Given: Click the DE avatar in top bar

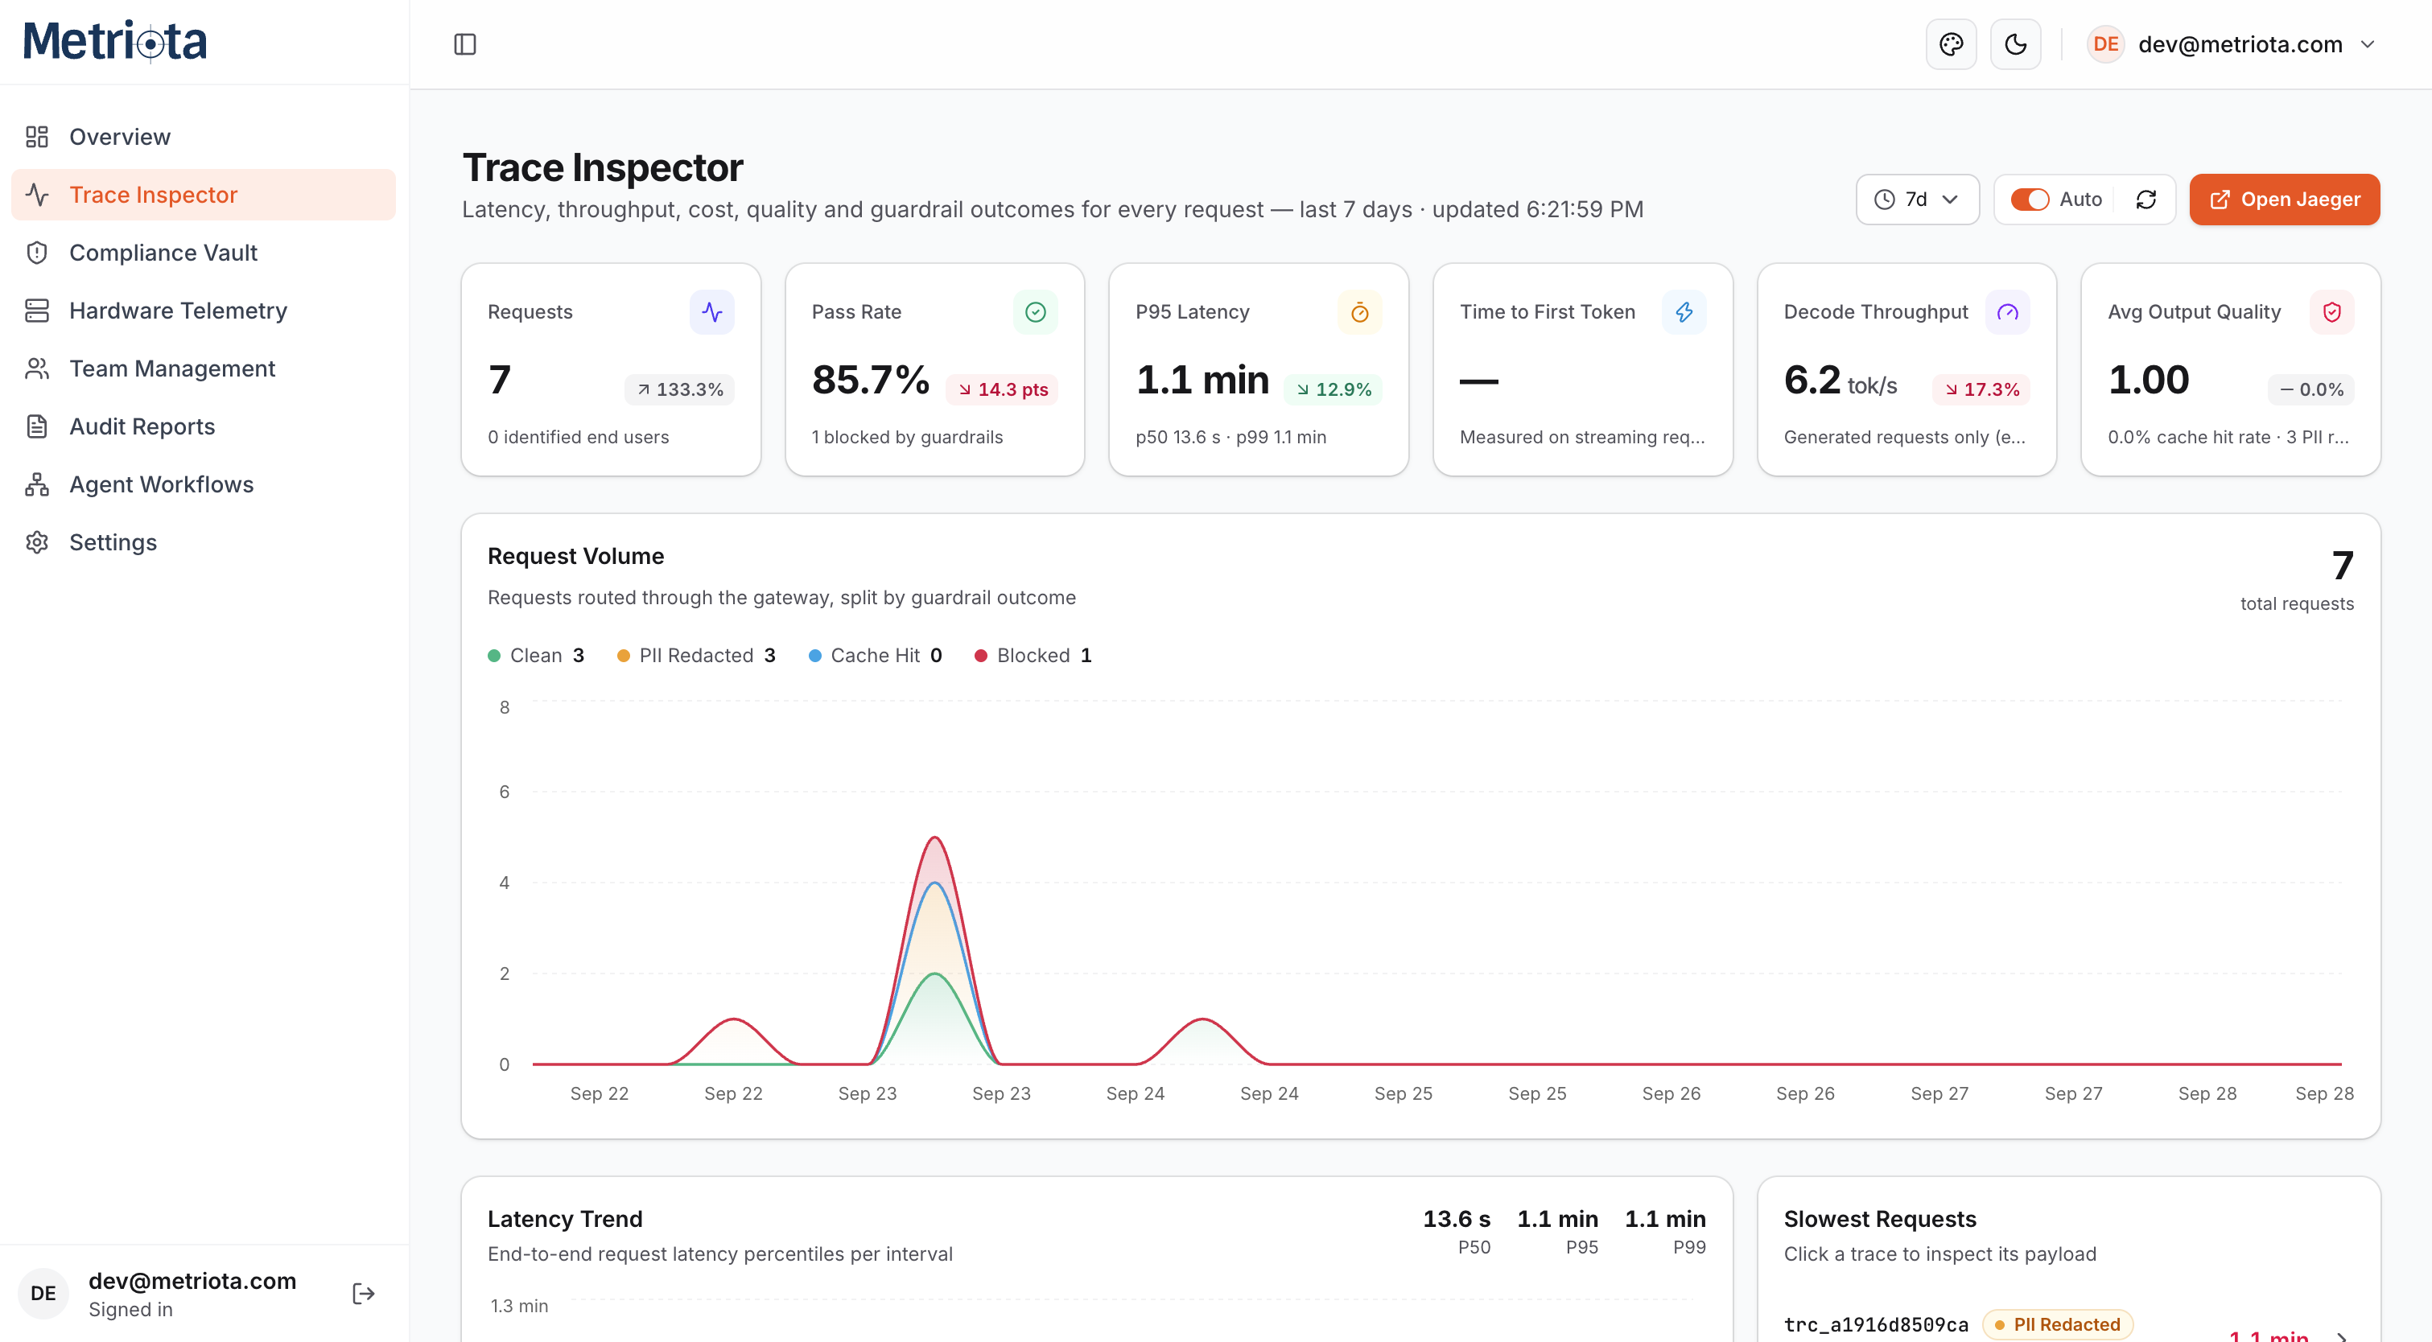Looking at the screenshot, I should [x=2105, y=44].
